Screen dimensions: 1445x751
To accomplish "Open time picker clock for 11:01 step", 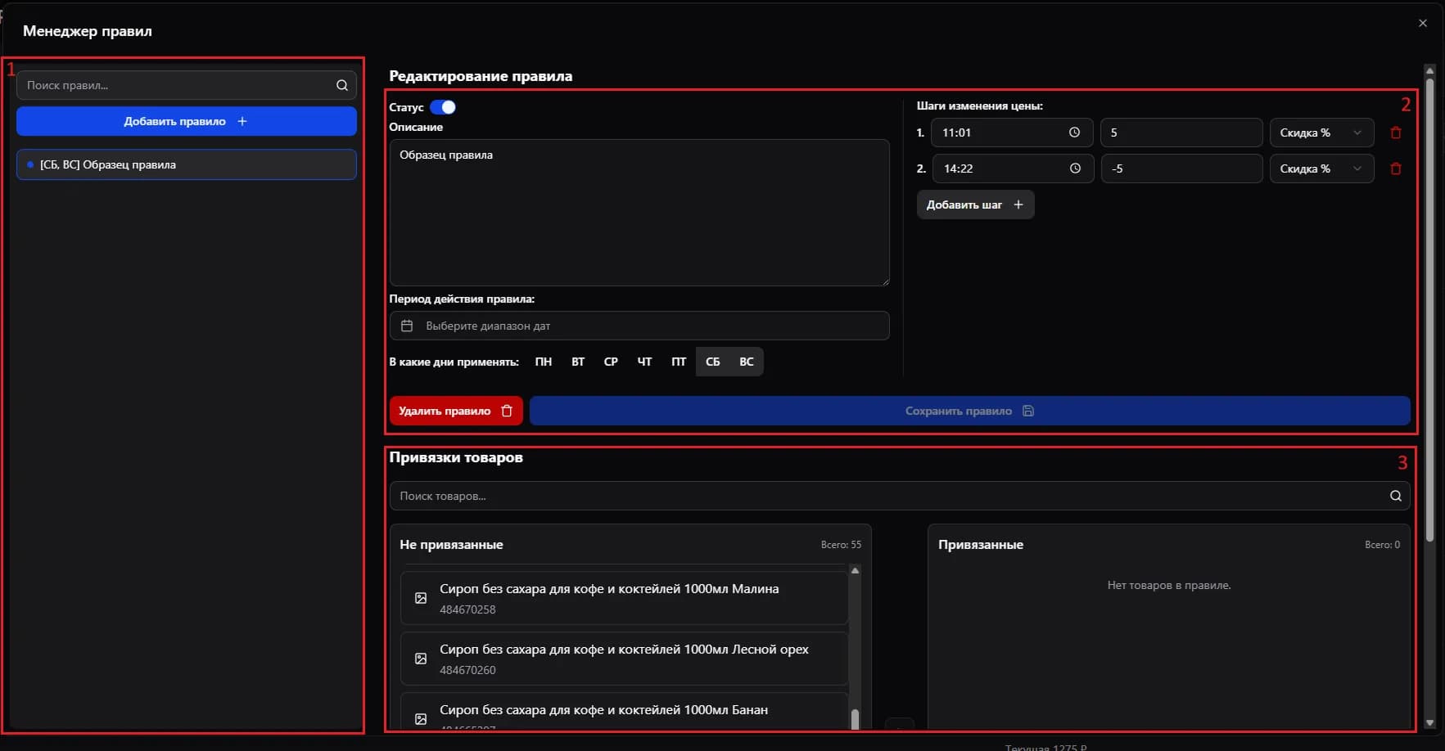I will tap(1074, 133).
